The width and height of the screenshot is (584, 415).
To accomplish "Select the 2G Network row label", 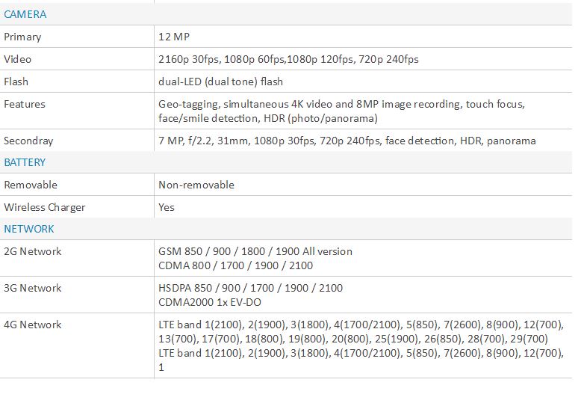I will coord(33,251).
